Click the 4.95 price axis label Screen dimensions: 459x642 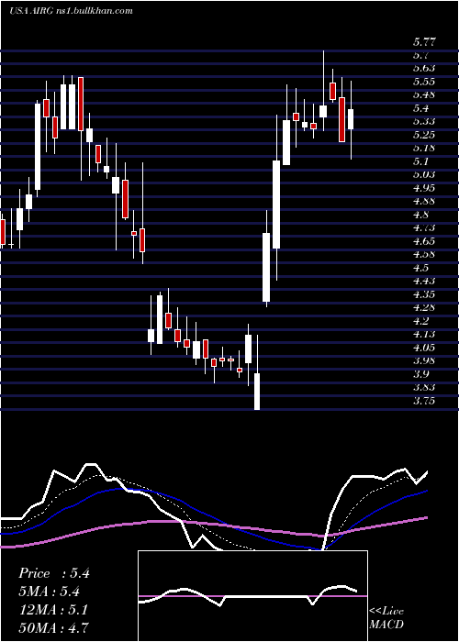pyautogui.click(x=424, y=188)
